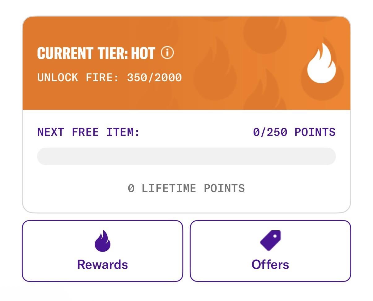Click the Next Free Item progress bar
This screenshot has width=373, height=301.
coord(186,156)
